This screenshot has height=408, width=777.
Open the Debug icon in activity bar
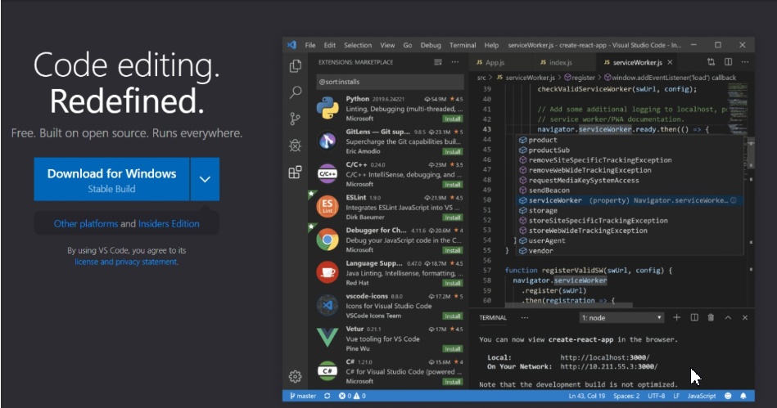(296, 145)
